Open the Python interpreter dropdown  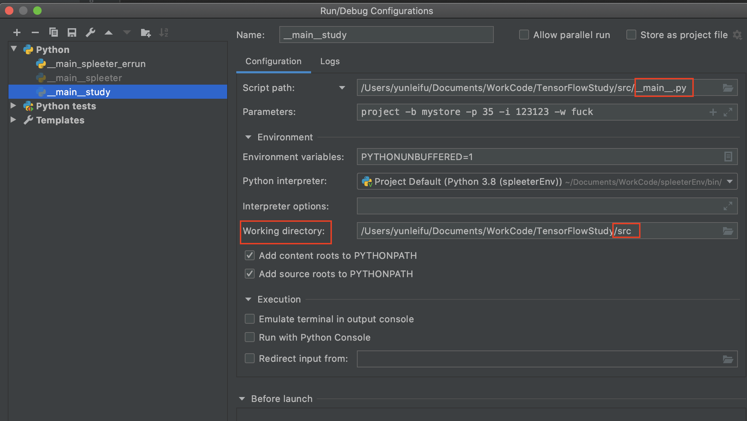(730, 182)
